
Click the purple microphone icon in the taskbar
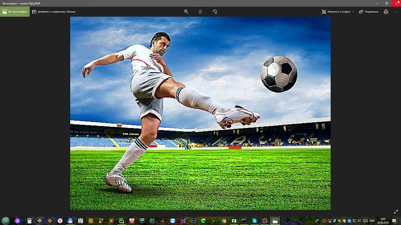[x=18, y=221]
